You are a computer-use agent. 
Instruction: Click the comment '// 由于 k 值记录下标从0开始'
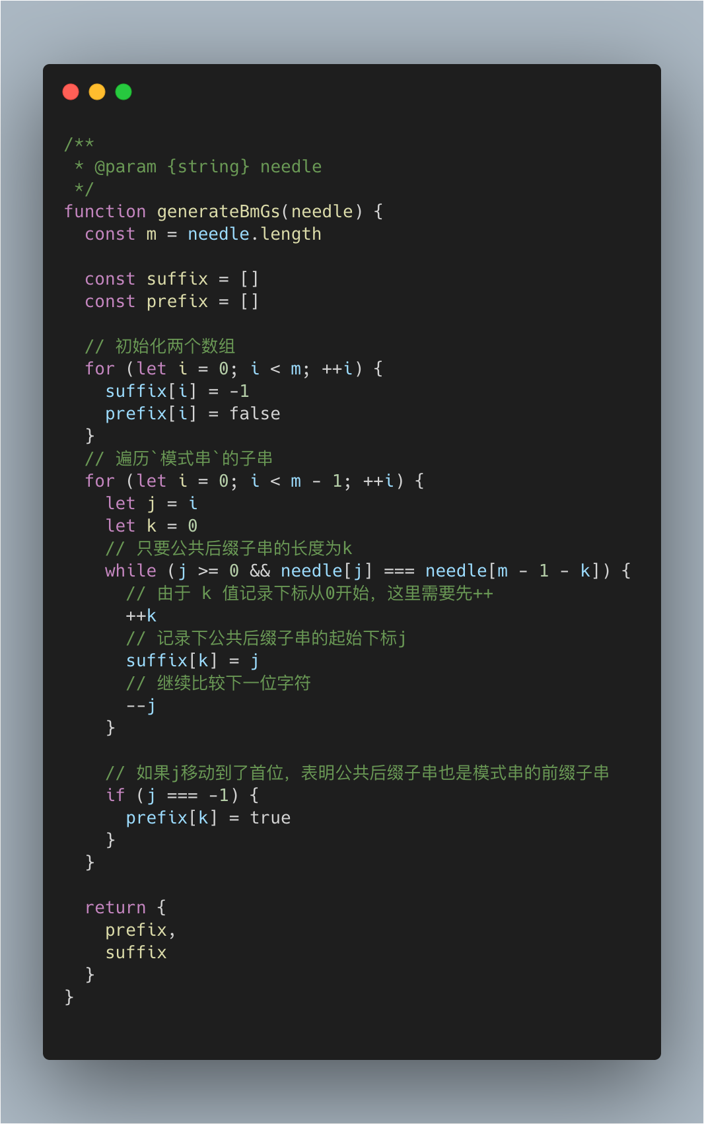[x=310, y=593]
